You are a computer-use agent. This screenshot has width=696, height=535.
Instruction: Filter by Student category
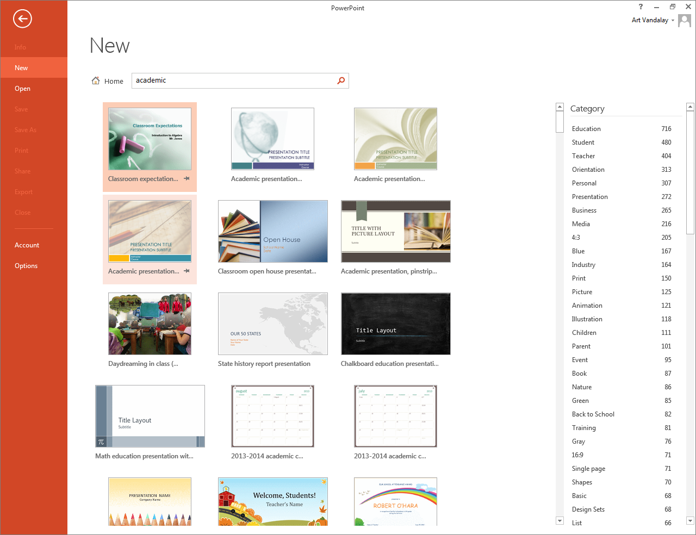click(x=622, y=142)
